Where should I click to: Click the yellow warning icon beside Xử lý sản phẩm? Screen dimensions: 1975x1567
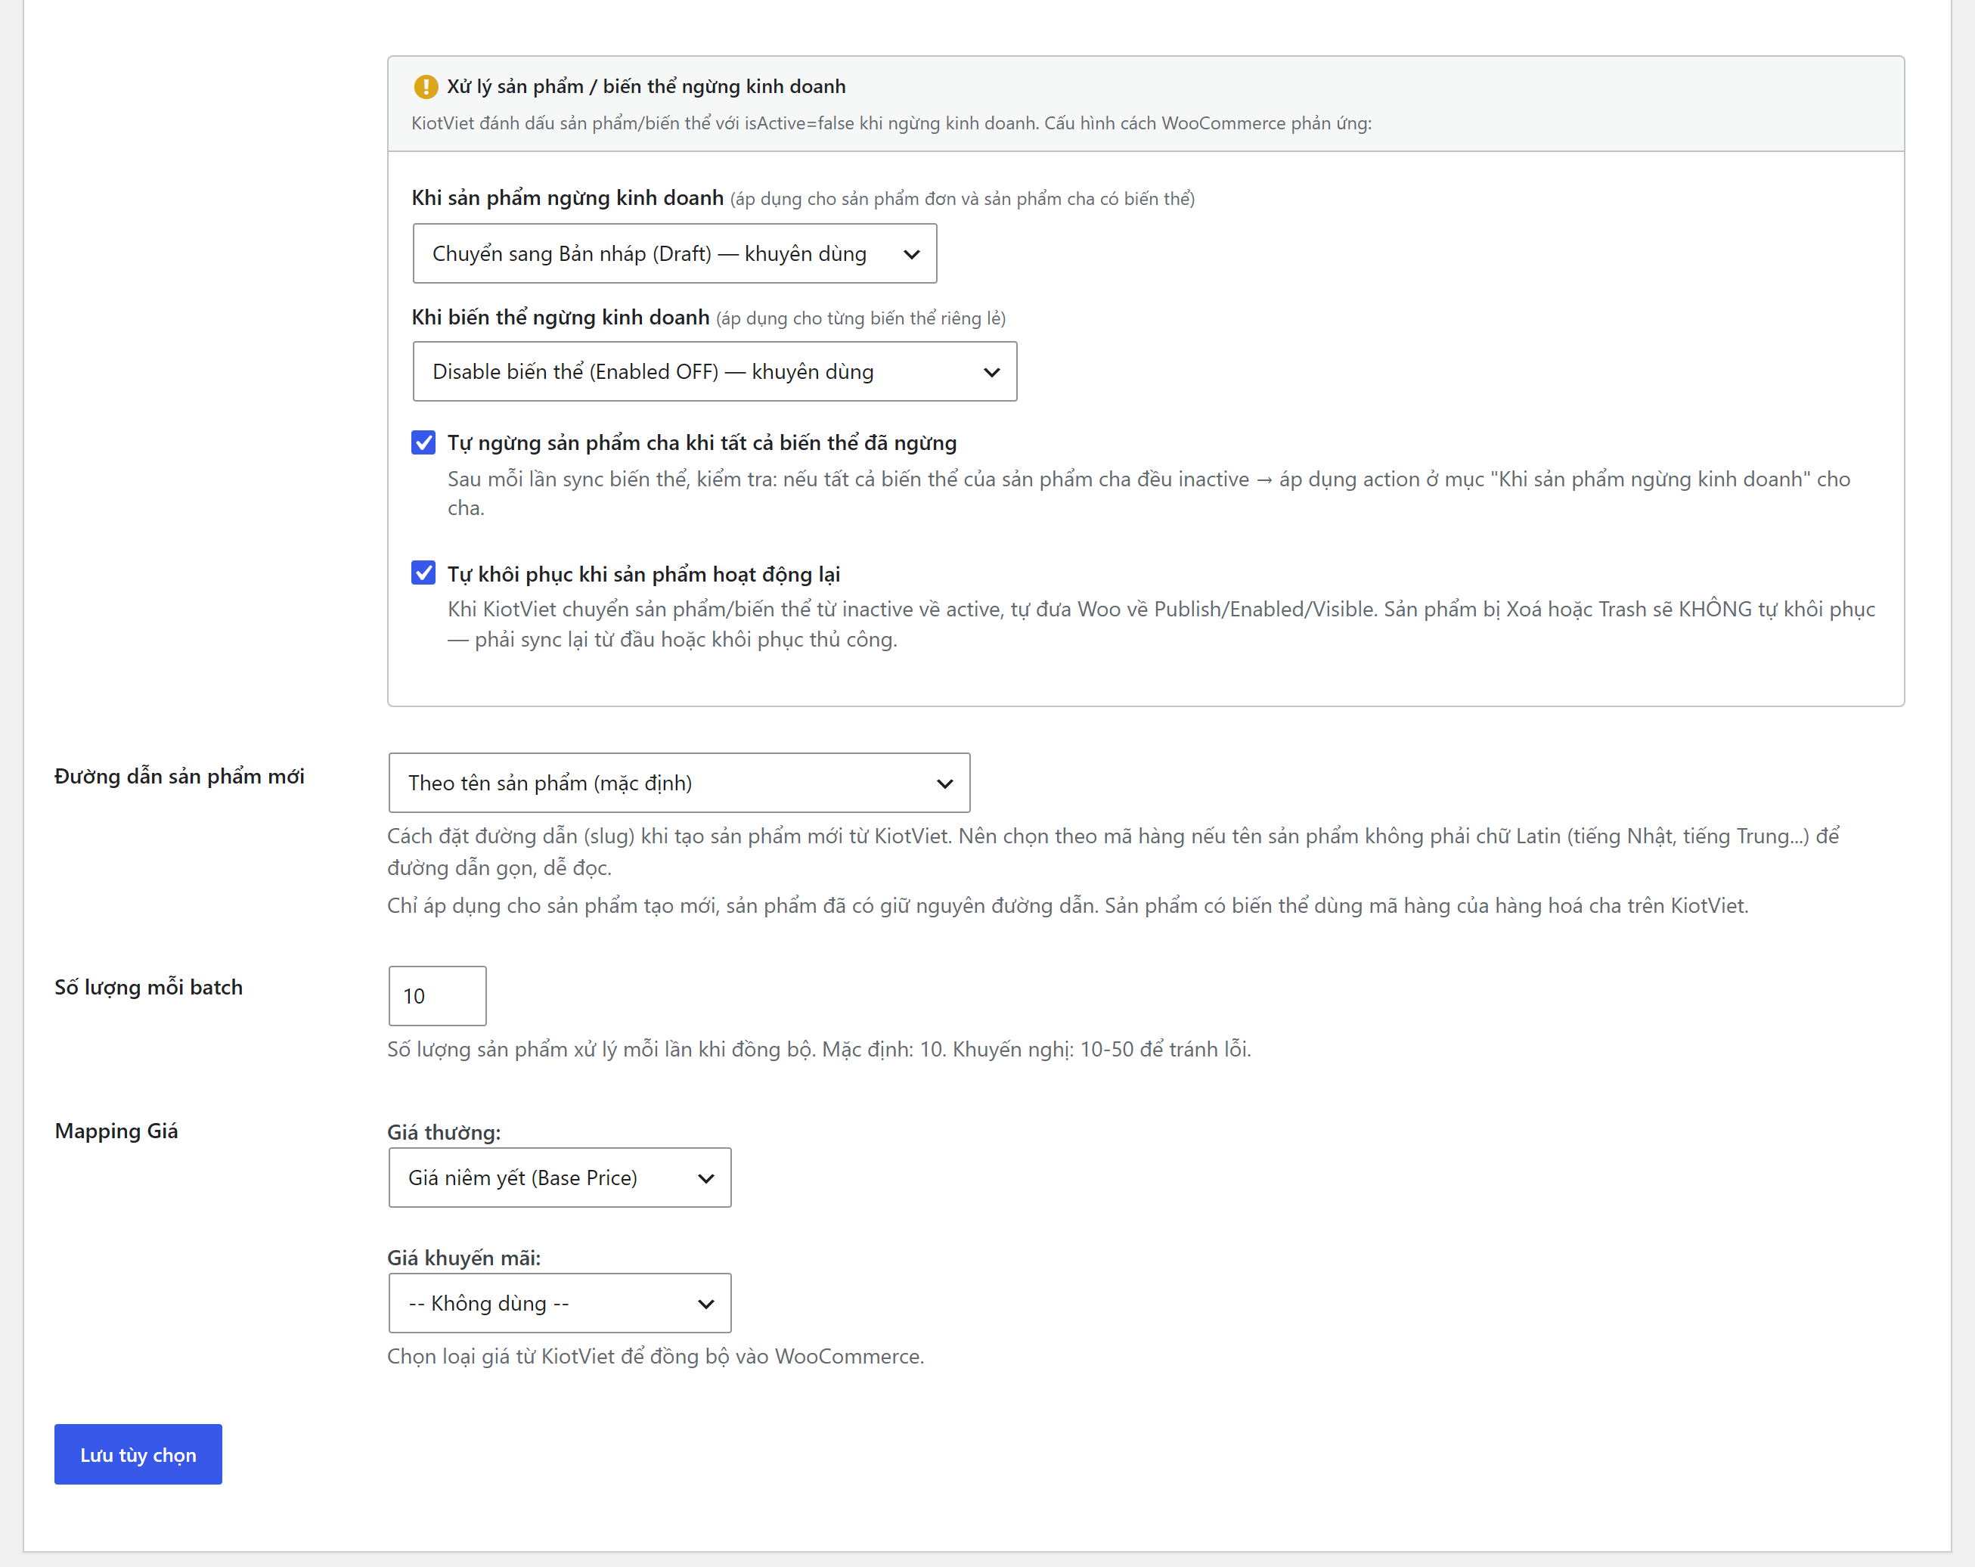426,87
